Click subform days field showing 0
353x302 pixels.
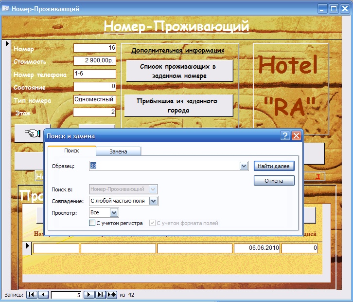click(x=300, y=248)
